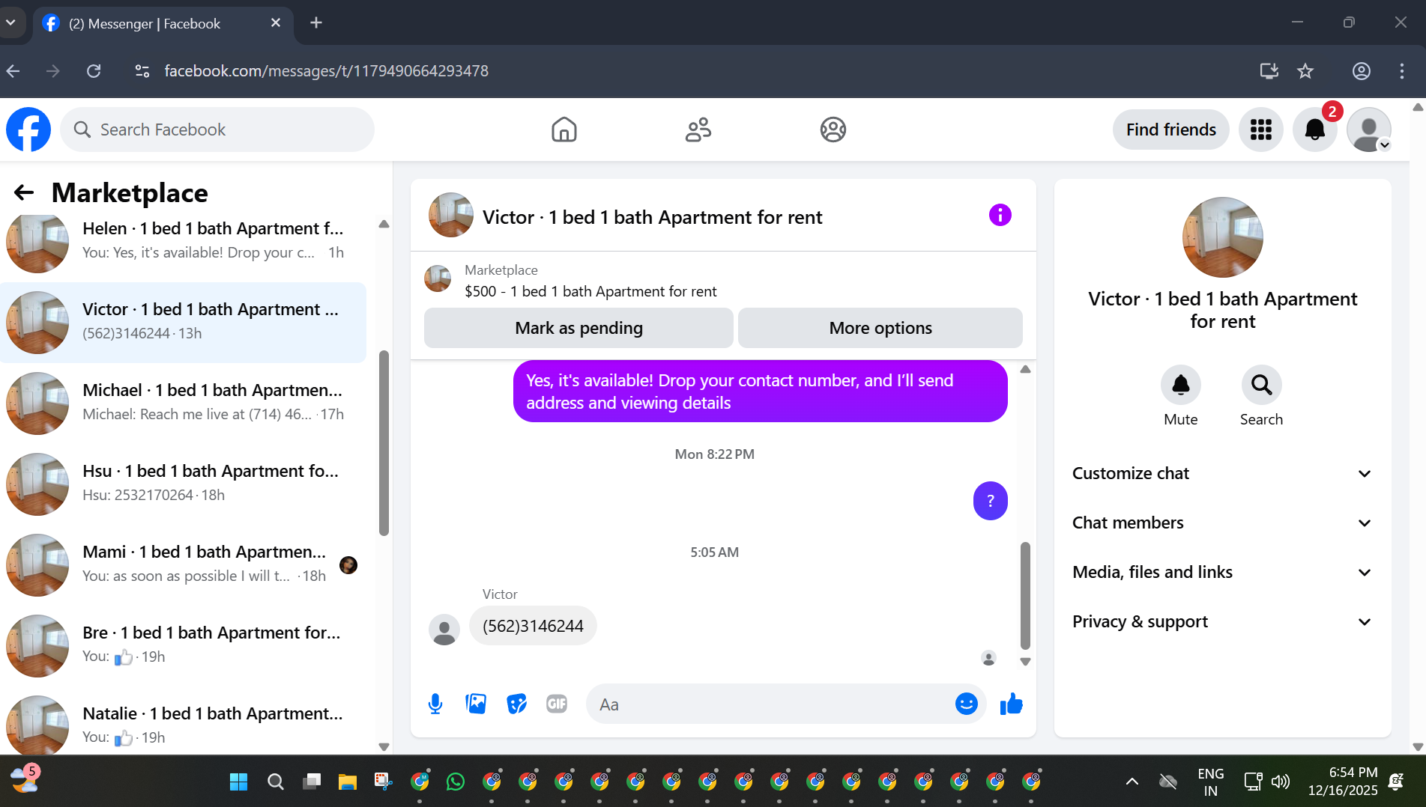The image size is (1426, 807).
Task: Click Mark as pending button
Action: pos(578,328)
